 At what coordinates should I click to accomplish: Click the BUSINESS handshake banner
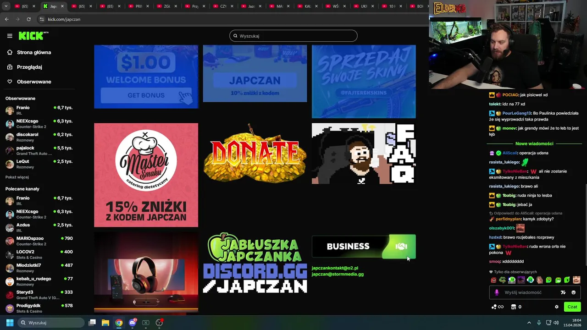click(364, 247)
